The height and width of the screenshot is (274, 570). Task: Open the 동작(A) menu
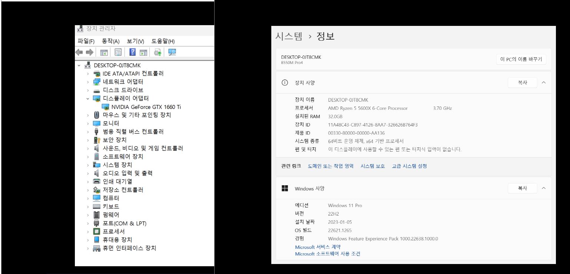pos(111,41)
